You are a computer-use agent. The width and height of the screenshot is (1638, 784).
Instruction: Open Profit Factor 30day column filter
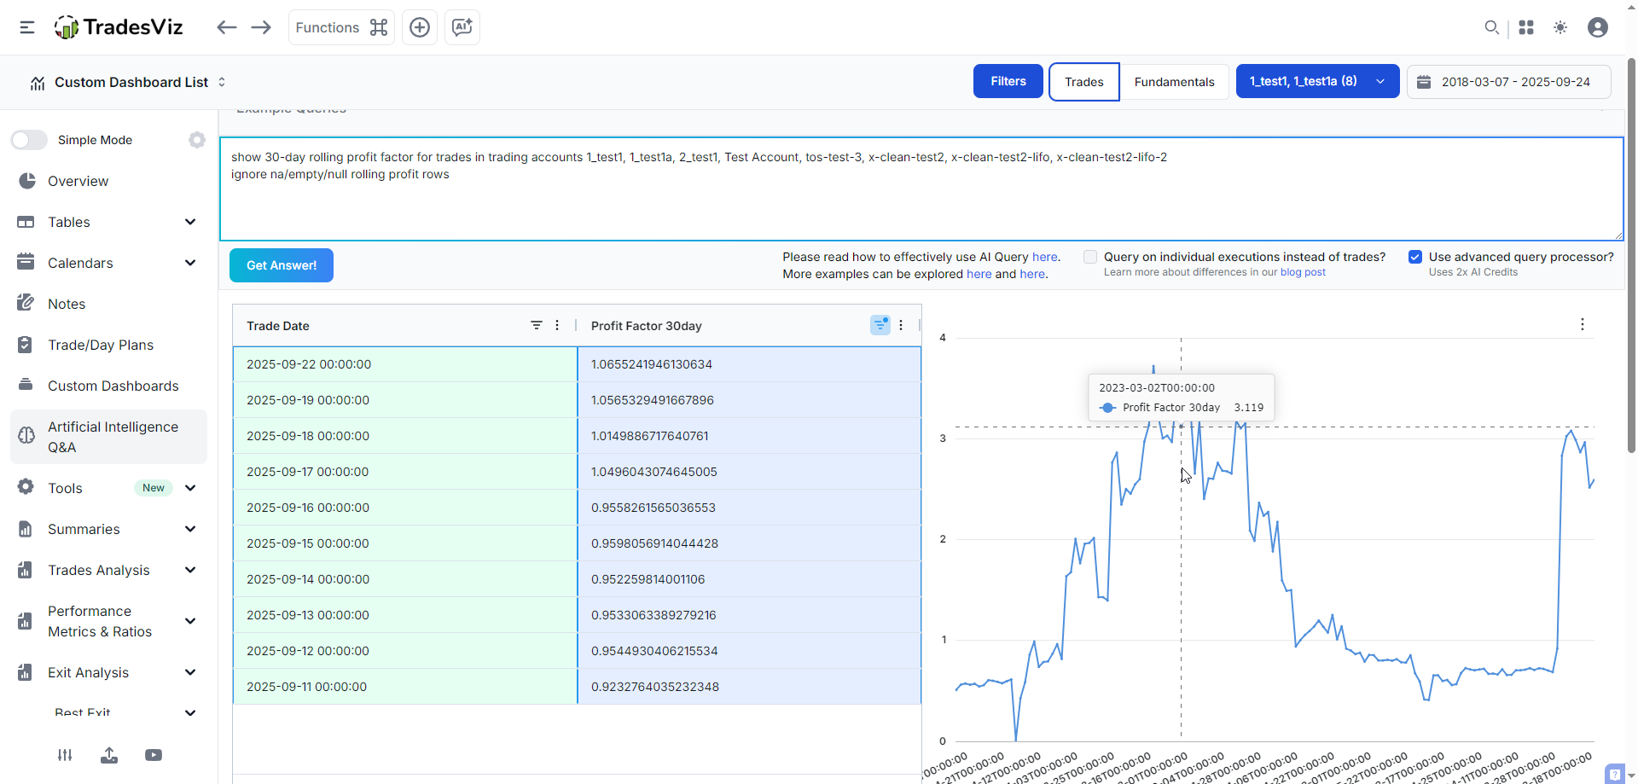880,325
